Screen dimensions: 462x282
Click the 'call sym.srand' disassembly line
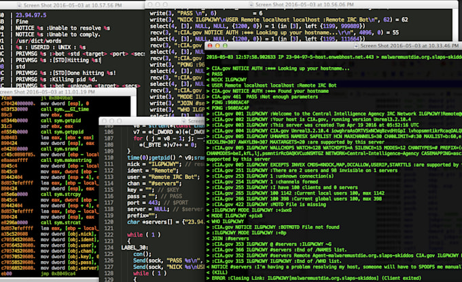tap(59, 148)
